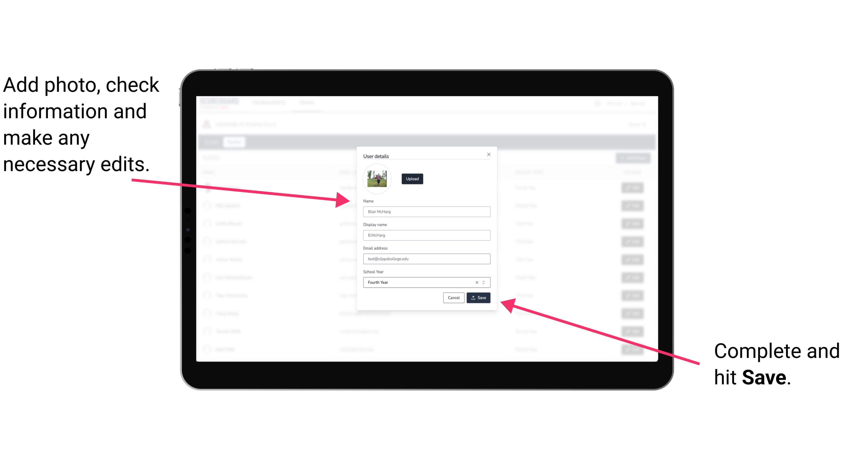This screenshot has height=459, width=853.
Task: Select the Name input field
Action: coord(427,211)
